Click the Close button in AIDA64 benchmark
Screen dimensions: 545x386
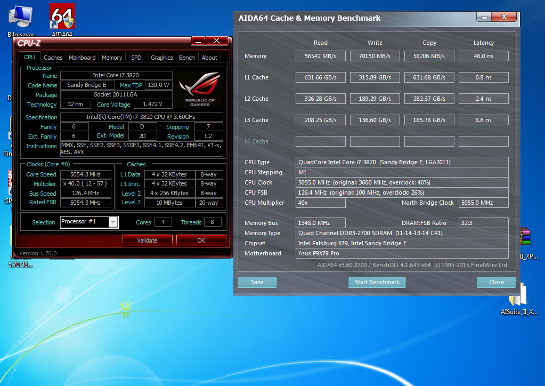coord(497,282)
